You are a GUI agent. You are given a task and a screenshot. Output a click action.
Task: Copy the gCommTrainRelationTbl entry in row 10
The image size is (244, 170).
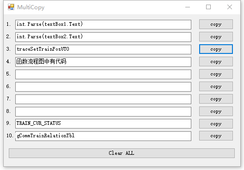(216, 136)
